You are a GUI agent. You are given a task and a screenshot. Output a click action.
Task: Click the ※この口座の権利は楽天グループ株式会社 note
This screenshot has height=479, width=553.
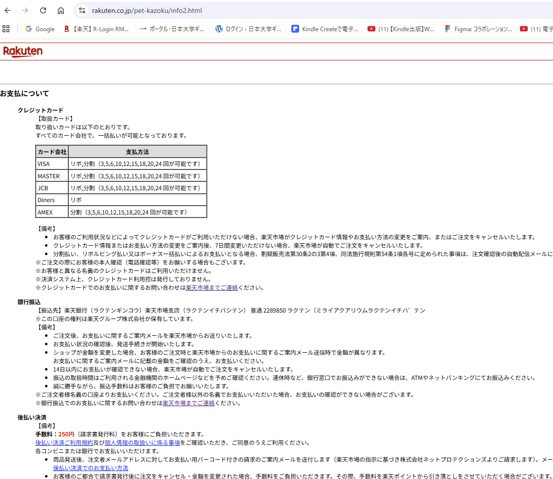coord(115,319)
